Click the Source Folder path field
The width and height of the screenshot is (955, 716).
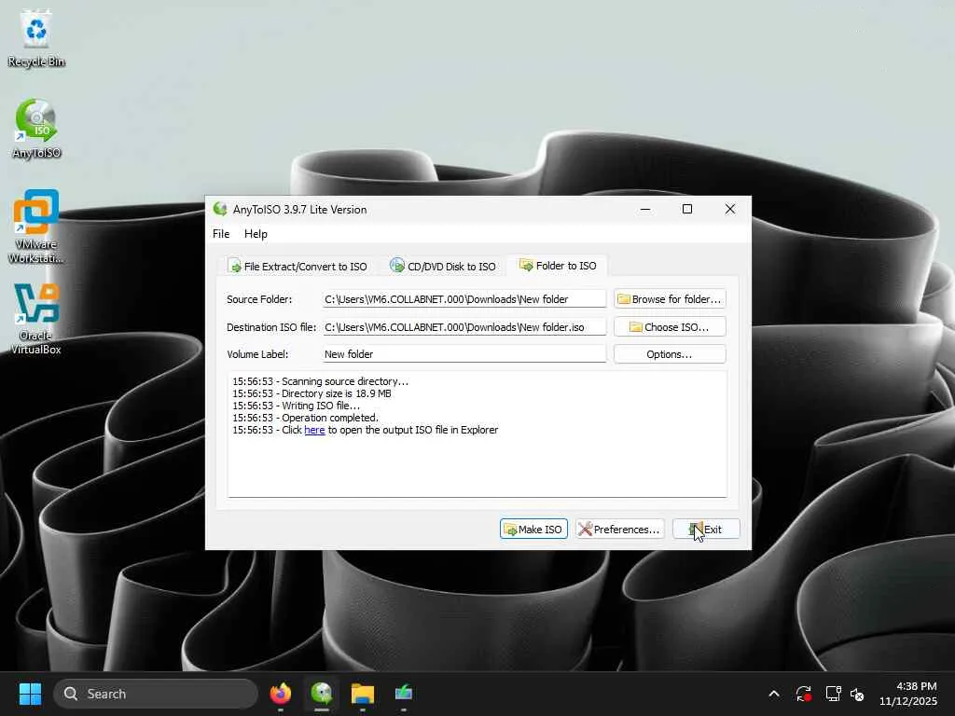point(464,299)
